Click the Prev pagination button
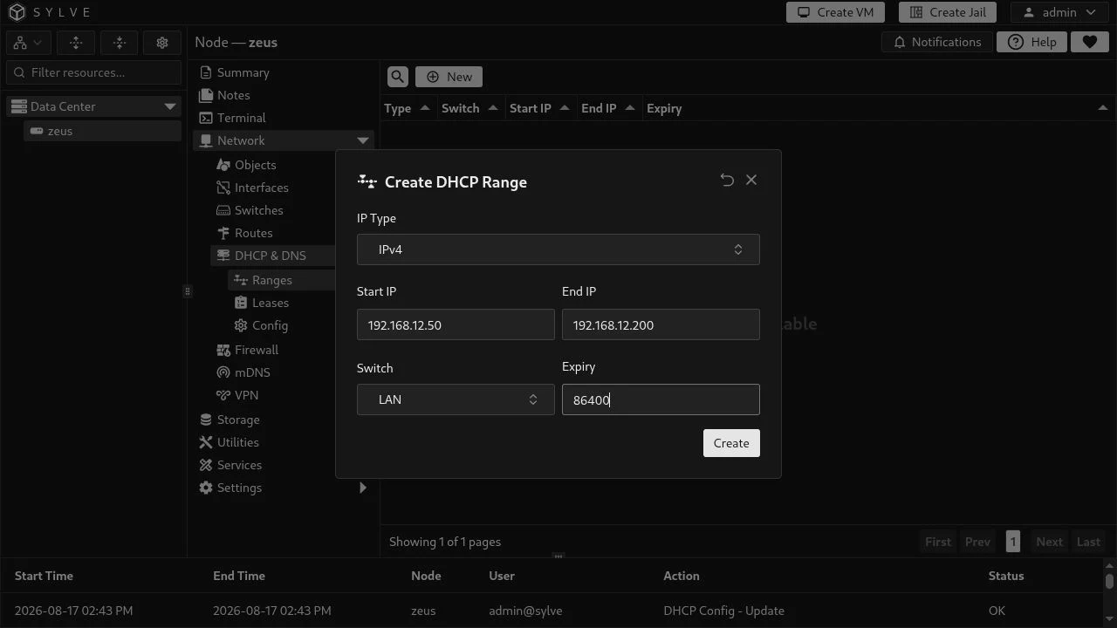The width and height of the screenshot is (1117, 628). (977, 542)
